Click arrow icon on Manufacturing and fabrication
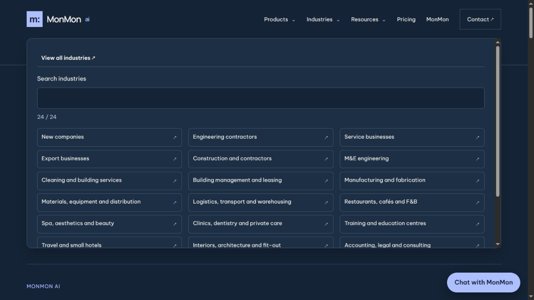 pyautogui.click(x=477, y=181)
